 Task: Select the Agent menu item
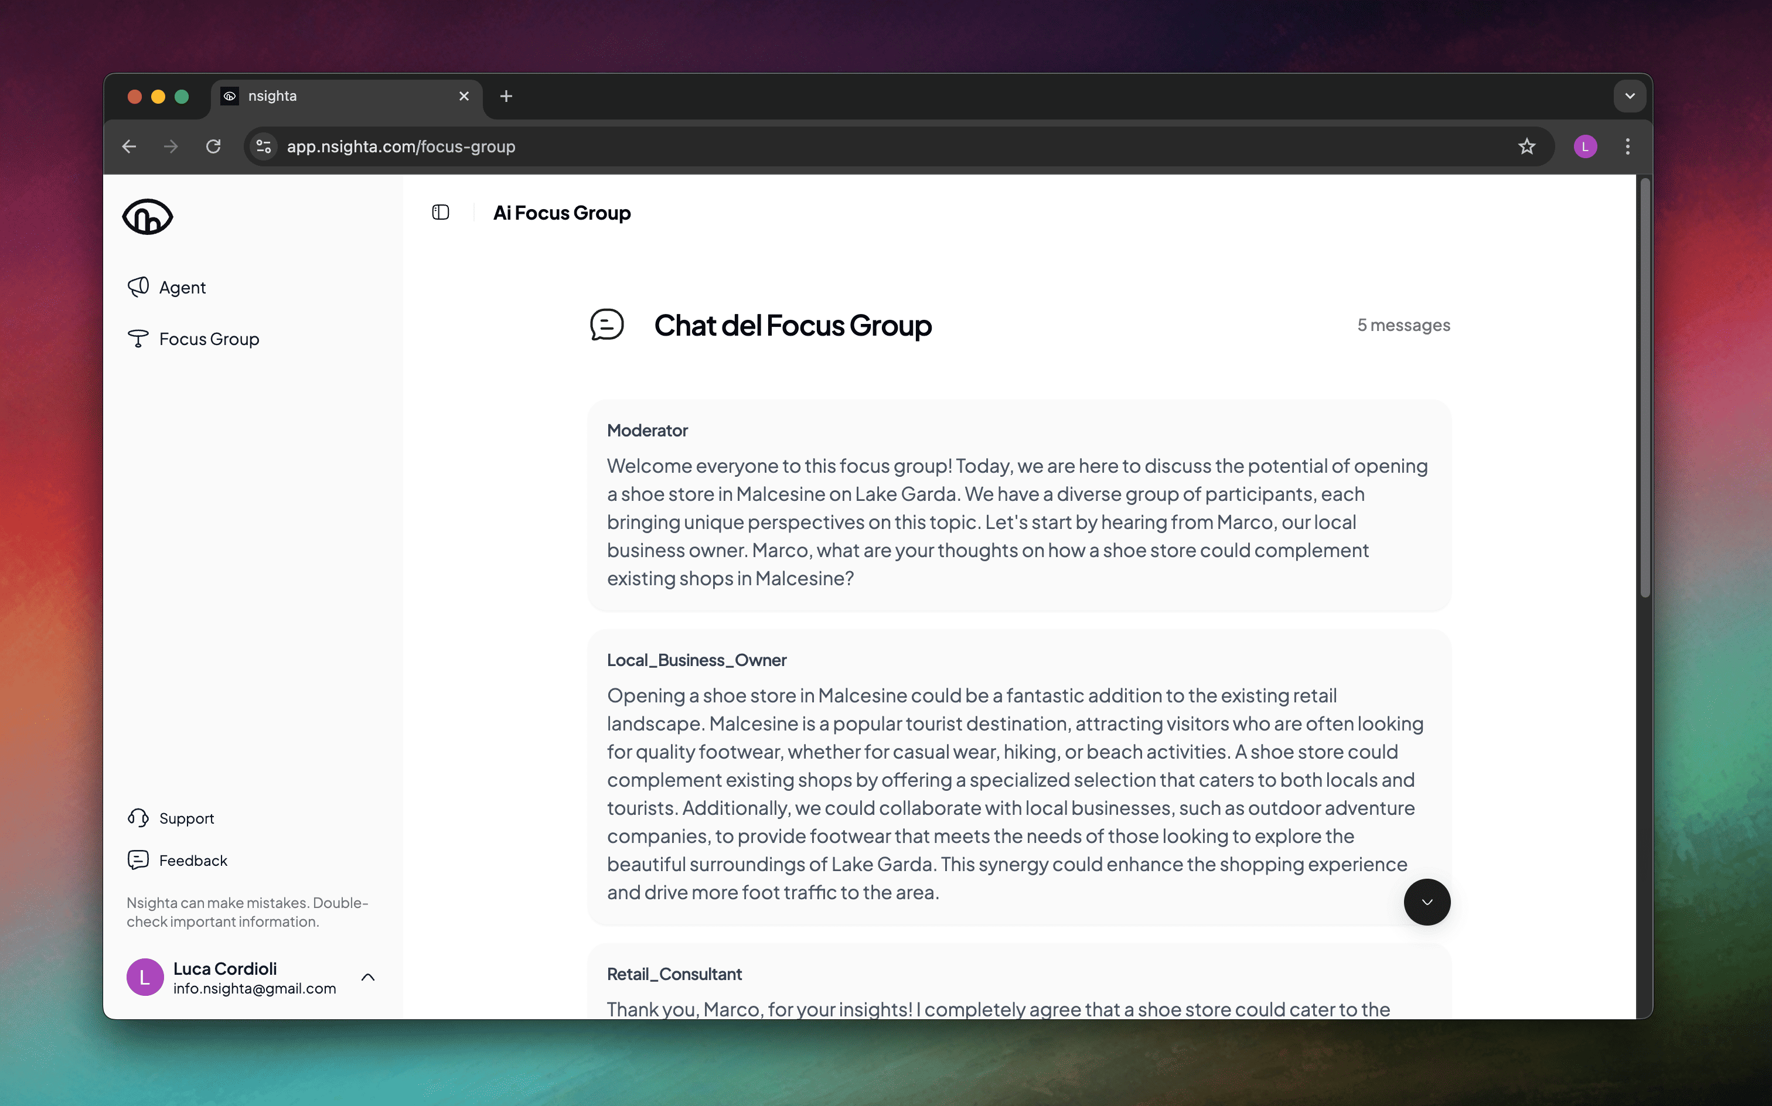click(182, 286)
